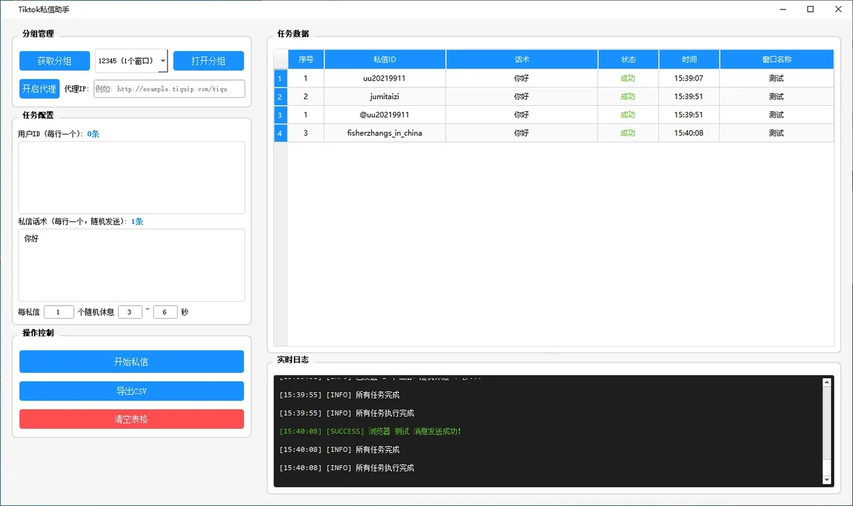Select table row header number 3
The height and width of the screenshot is (506, 853).
pos(281,115)
